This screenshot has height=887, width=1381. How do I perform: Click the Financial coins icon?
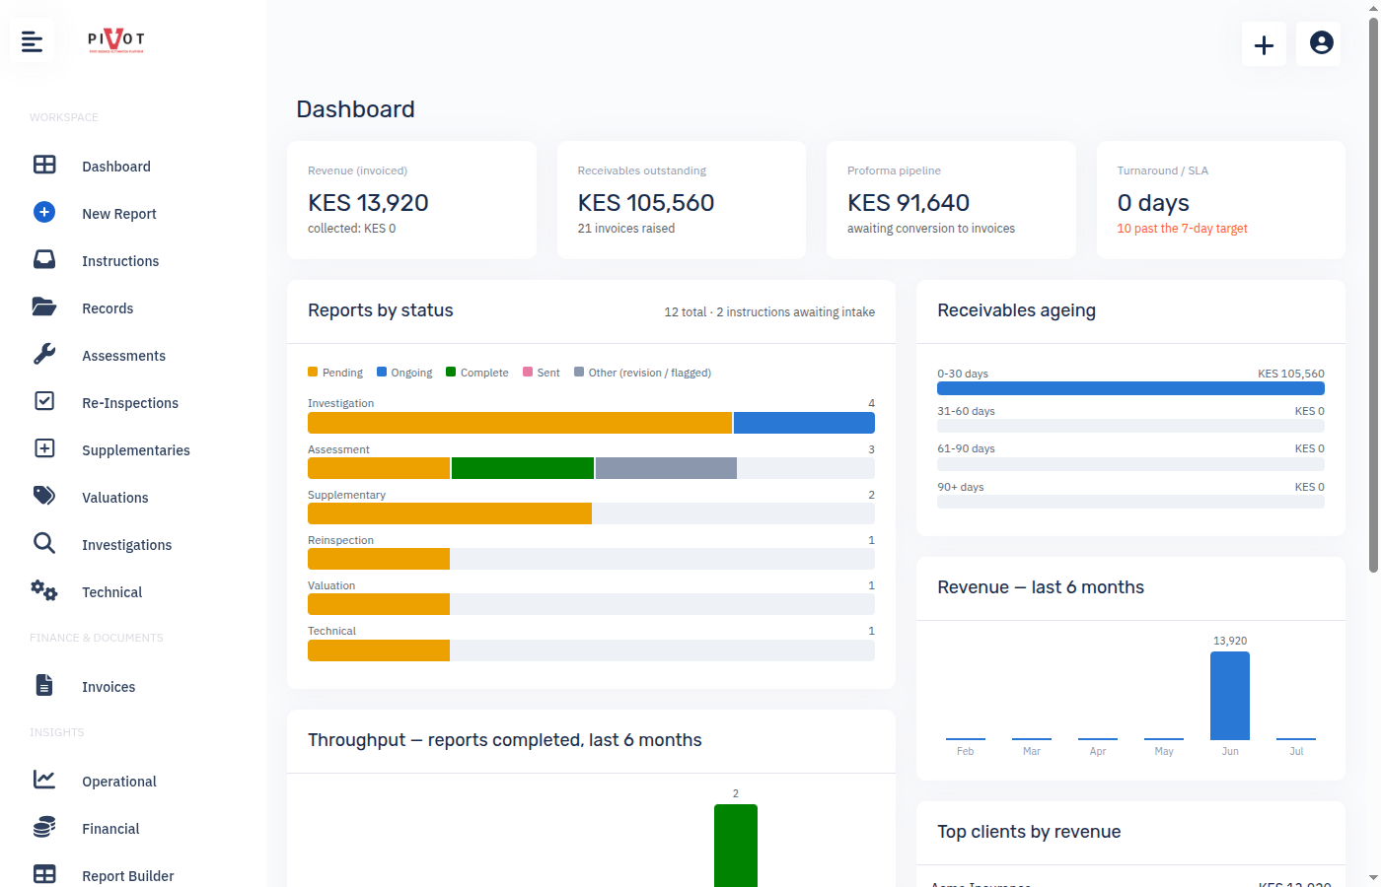[x=44, y=827]
